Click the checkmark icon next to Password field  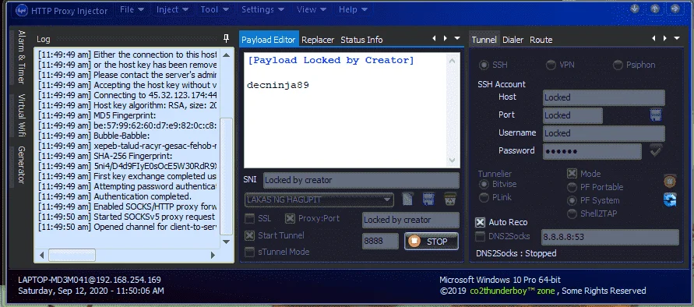coord(656,150)
